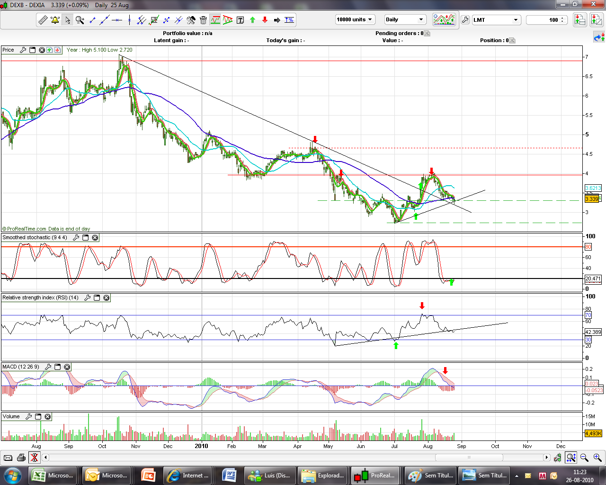606x485 pixels.
Task: Click the right scroll arrow of chart scrollbar
Action: (547, 458)
